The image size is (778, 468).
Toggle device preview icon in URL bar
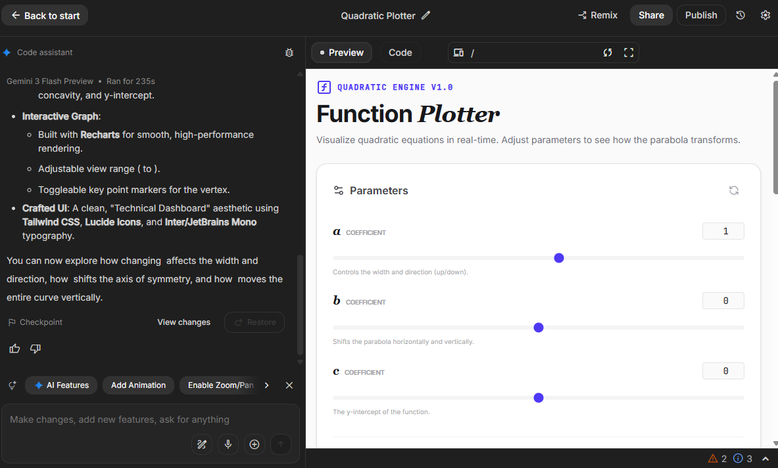pos(458,53)
